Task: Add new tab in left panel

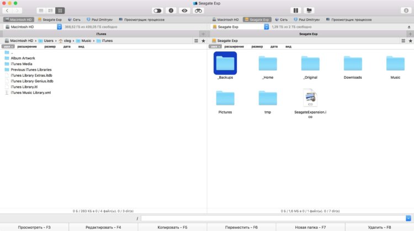Action: pos(203,34)
